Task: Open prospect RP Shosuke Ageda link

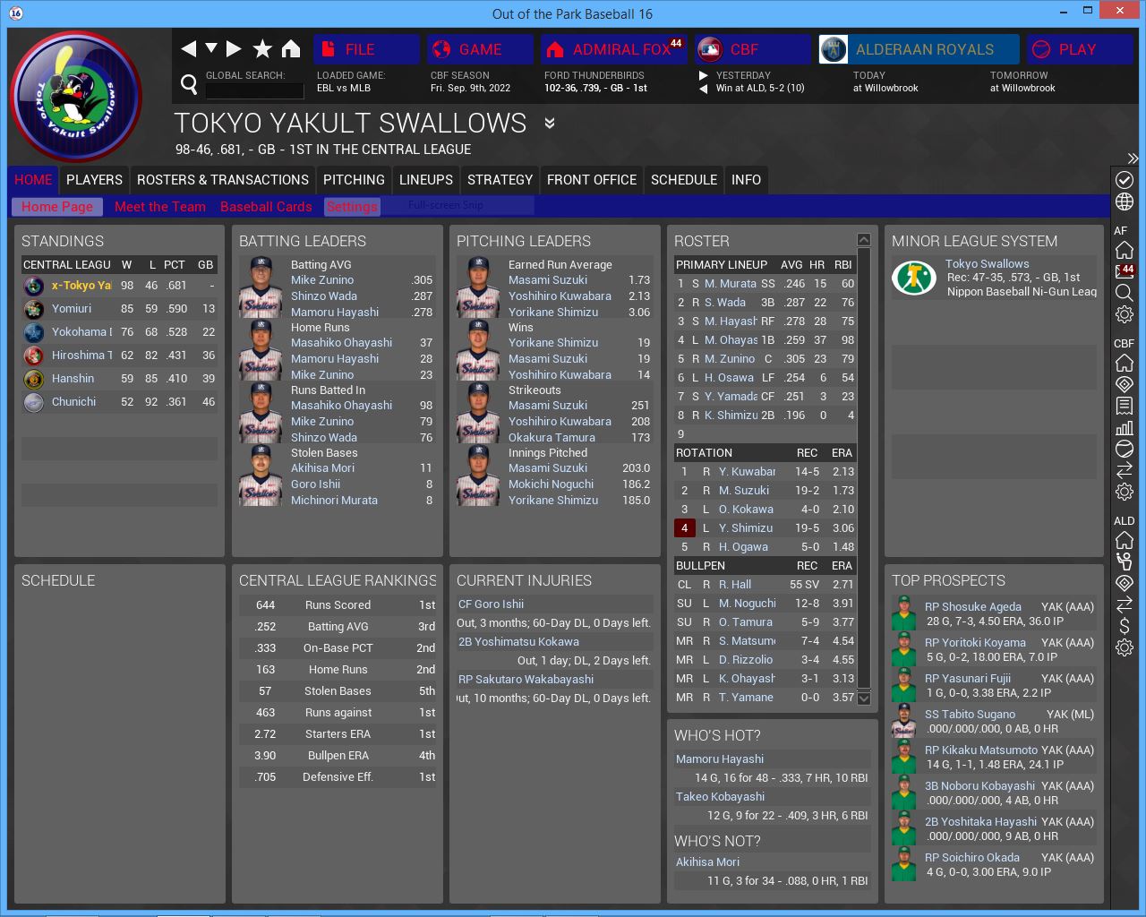Action: 973,607
